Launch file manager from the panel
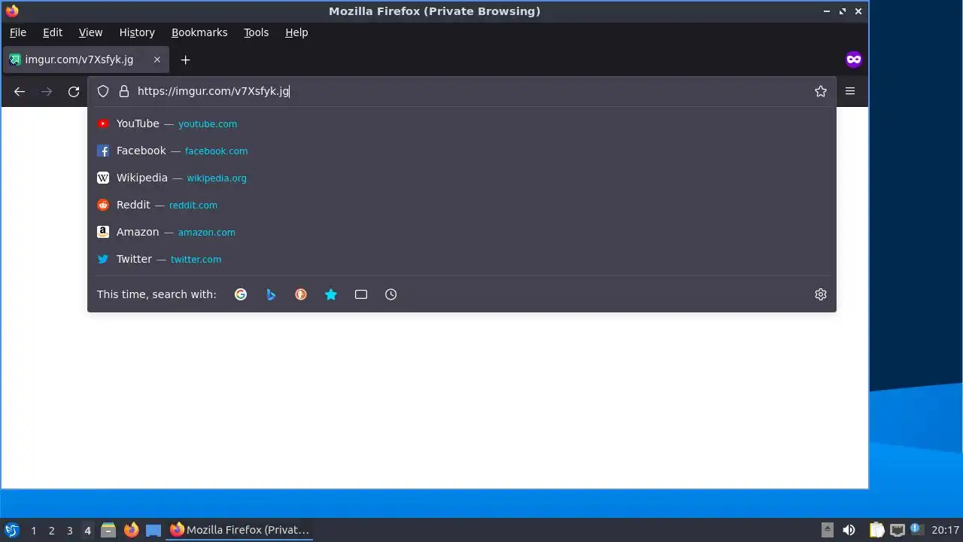The height and width of the screenshot is (542, 963). point(108,530)
